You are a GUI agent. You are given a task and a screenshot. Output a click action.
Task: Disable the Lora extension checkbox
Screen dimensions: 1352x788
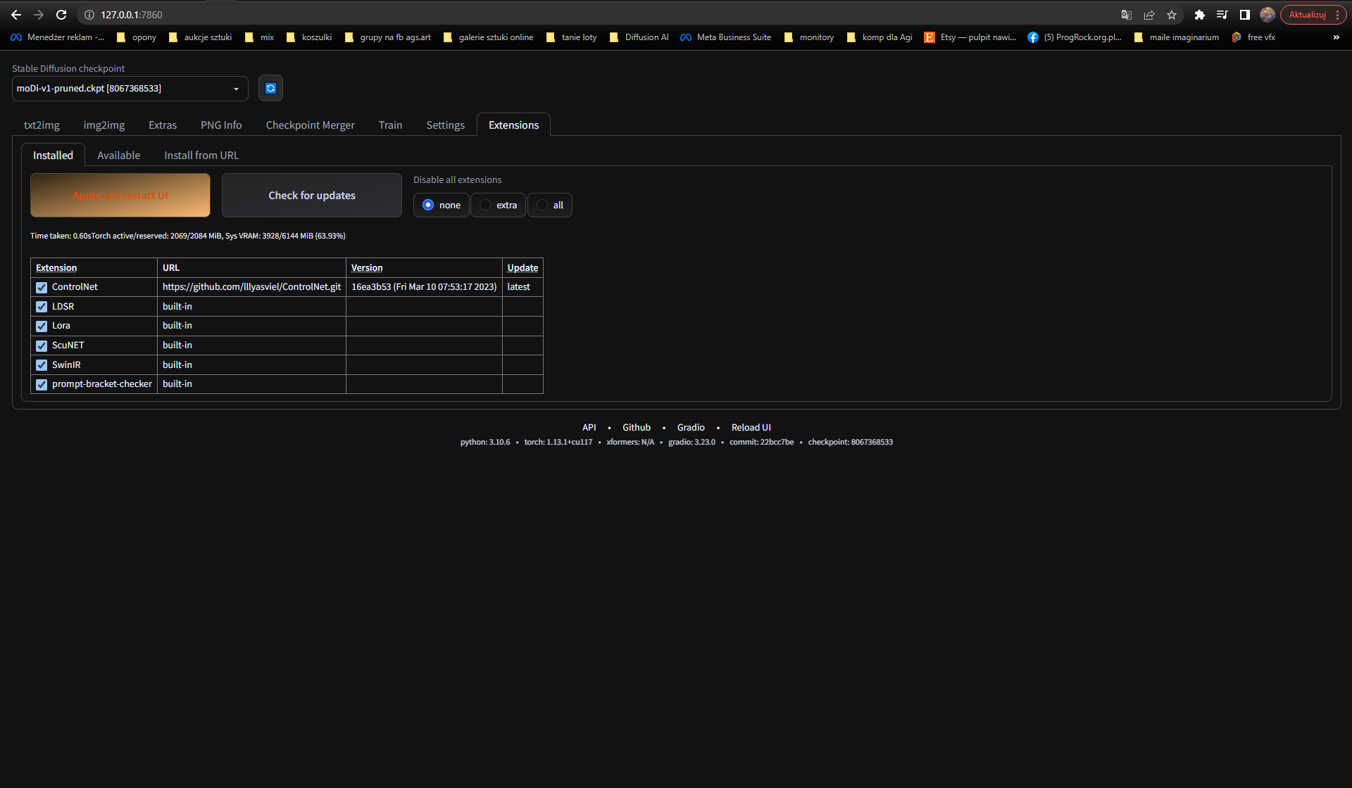(42, 326)
